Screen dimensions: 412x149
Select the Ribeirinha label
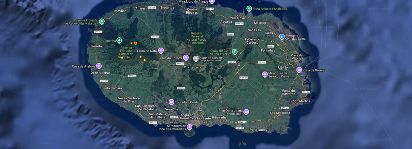[220, 117]
